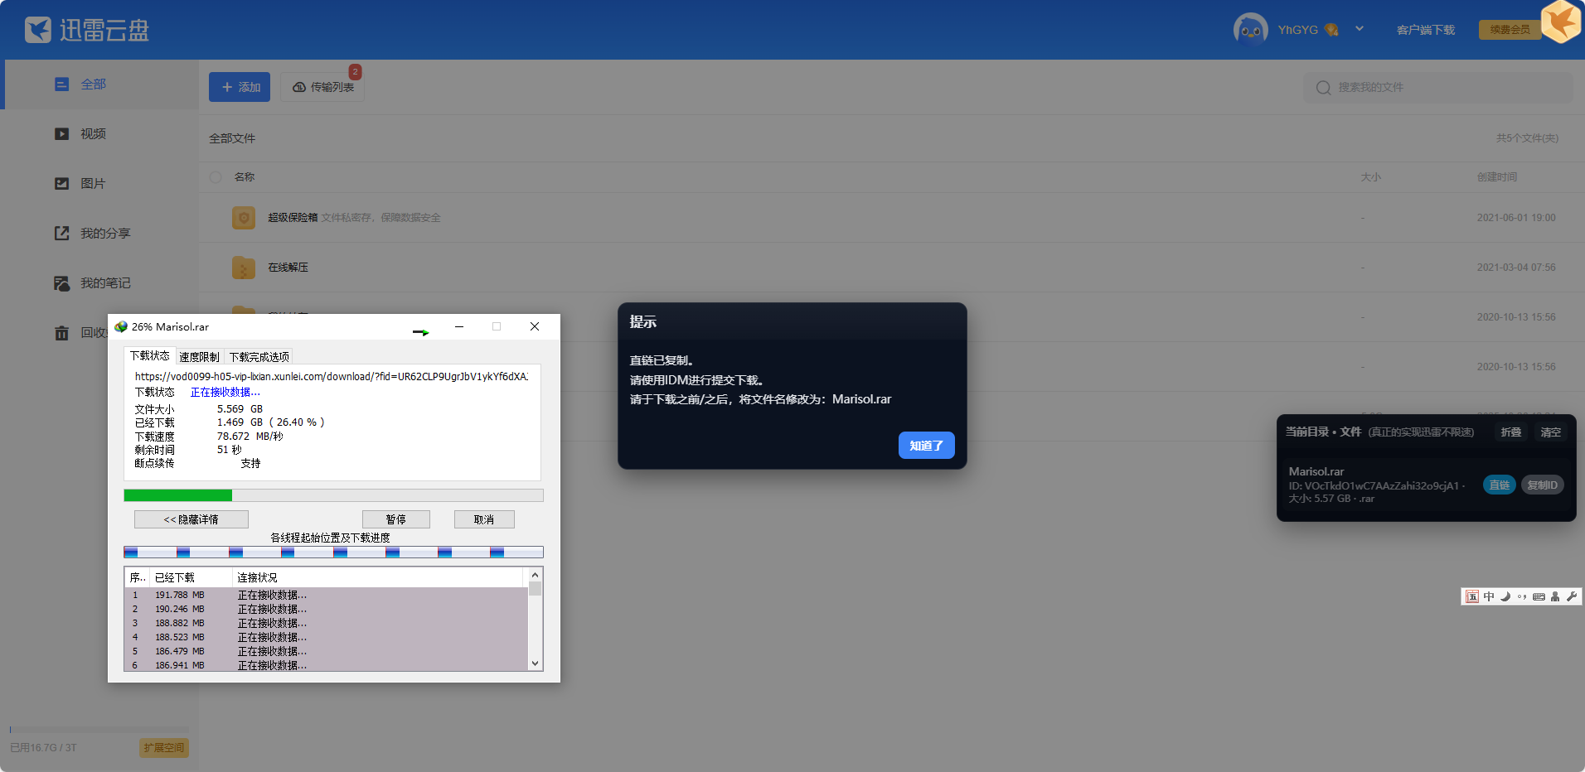Click the recycle bin icon
Image resolution: width=1585 pixels, height=772 pixels.
pos(62,333)
